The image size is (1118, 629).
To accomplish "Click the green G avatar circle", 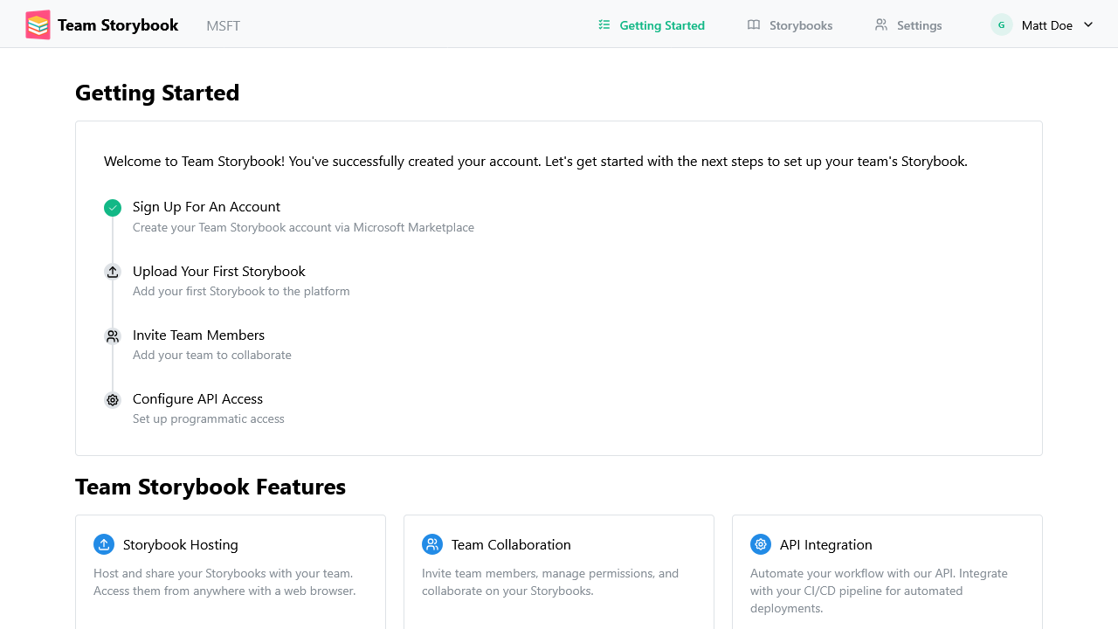I will [1001, 24].
